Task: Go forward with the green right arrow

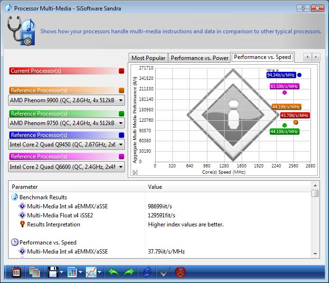Action: [129, 273]
